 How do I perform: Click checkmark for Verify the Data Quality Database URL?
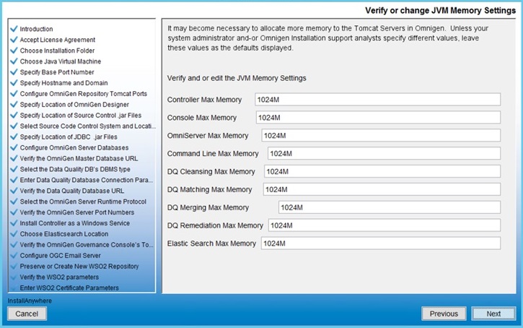tap(14, 191)
